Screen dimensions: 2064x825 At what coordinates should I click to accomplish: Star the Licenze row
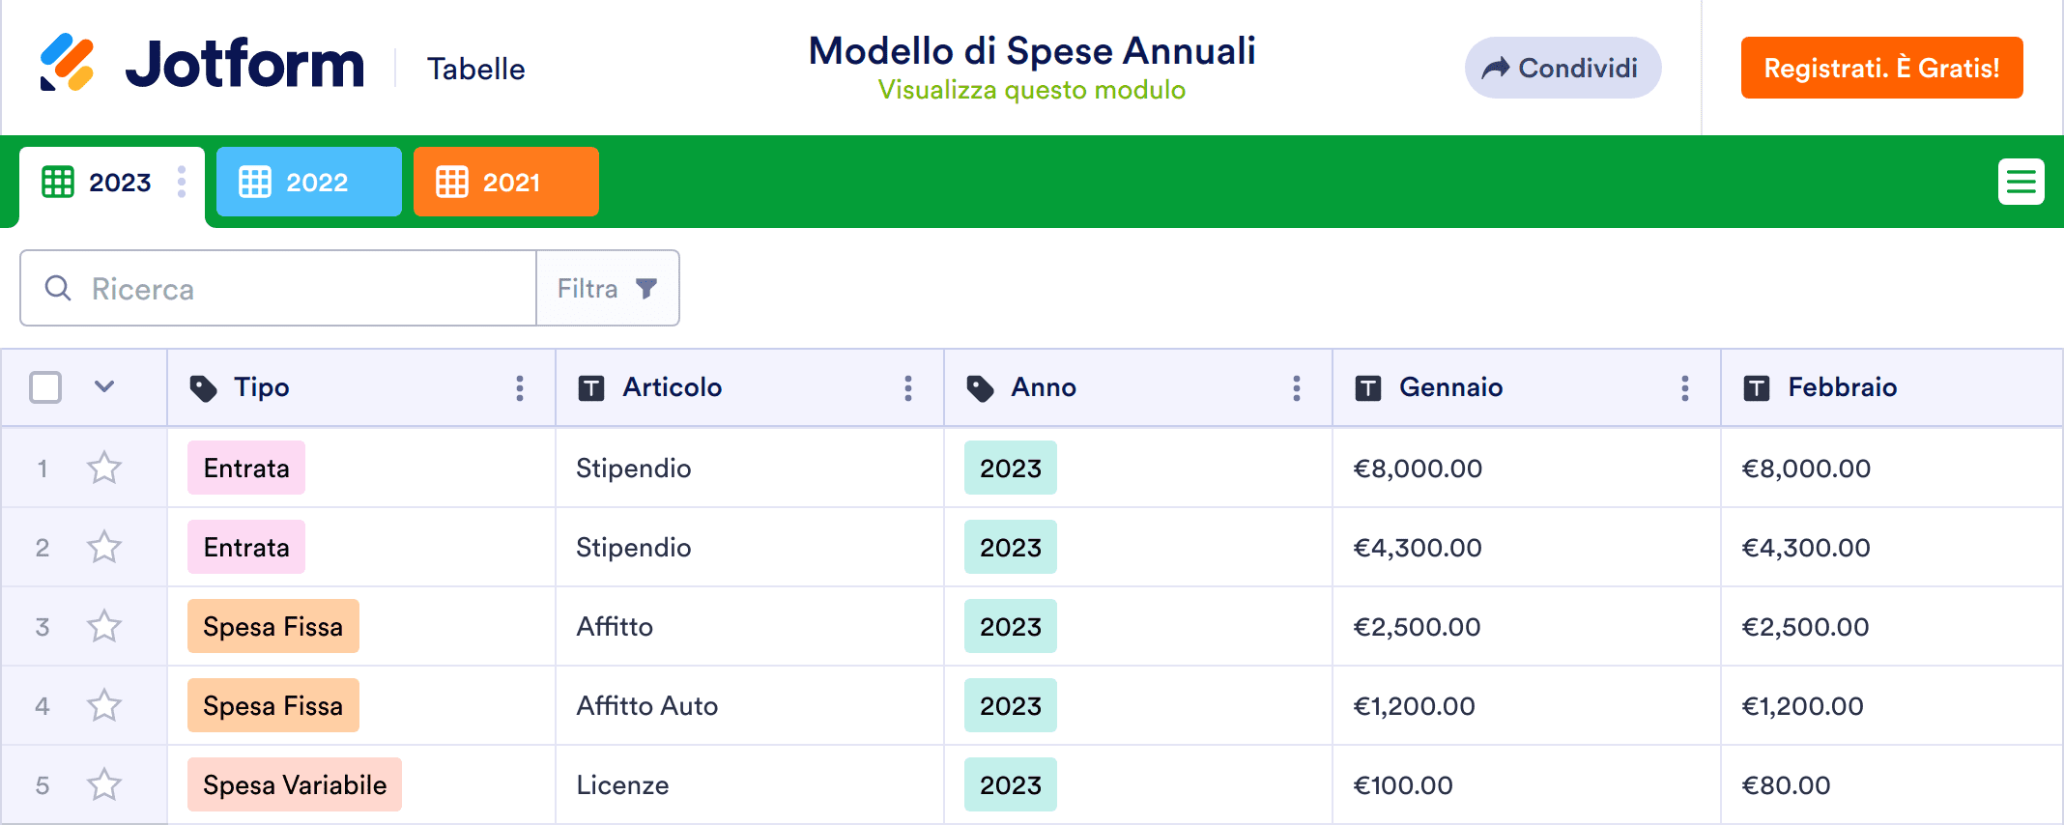(x=104, y=785)
